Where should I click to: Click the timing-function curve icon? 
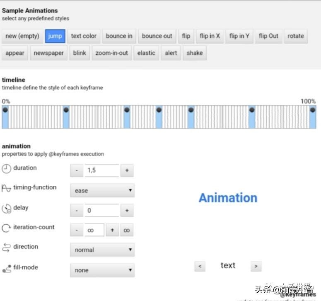[7, 188]
